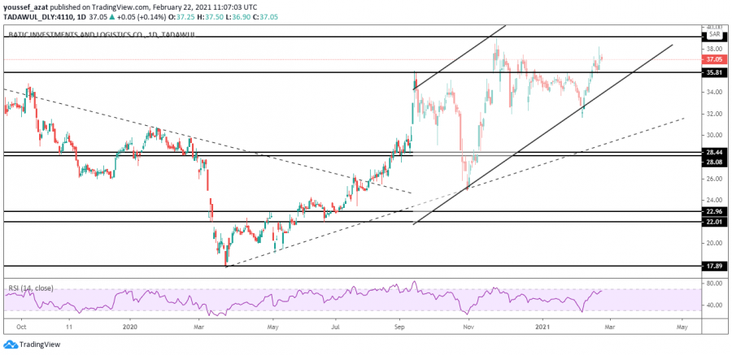Screen dimensions: 732x355
Task: Click the 80.00 RSI scale value
Action: 715,284
